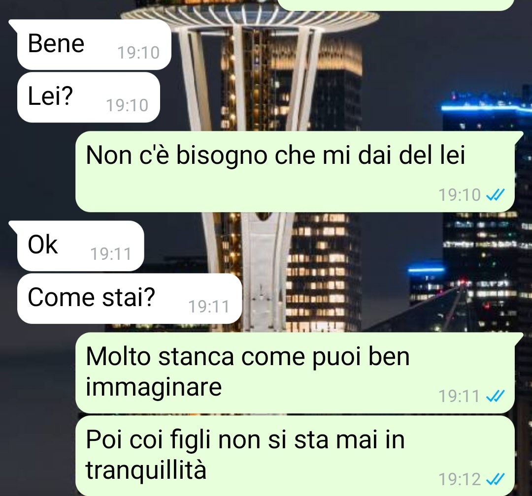This screenshot has width=532, height=496.
Task: Tap the 19:11 time on the "Molto stanca" bubble
Action: coord(459,396)
